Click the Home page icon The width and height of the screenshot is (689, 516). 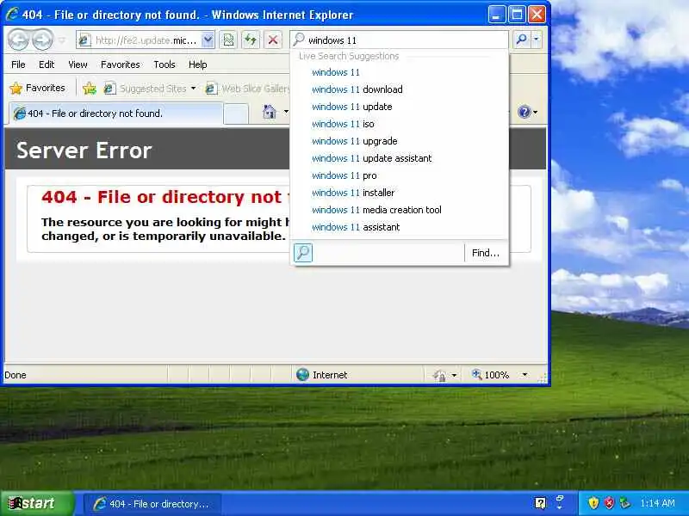269,113
